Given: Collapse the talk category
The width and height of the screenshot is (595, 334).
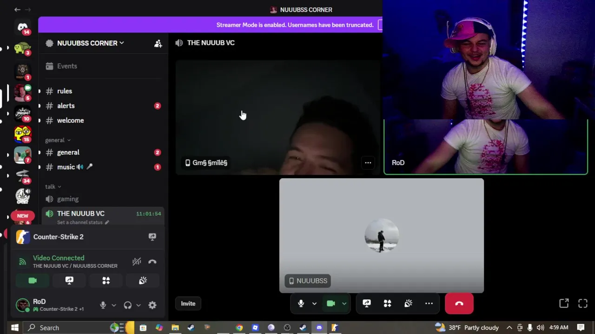Looking at the screenshot, I should (x=53, y=186).
